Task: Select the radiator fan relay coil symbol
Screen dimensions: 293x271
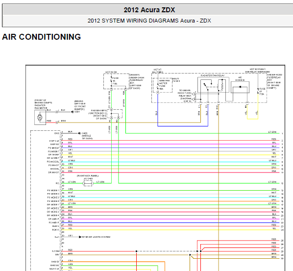Action: pos(222,86)
